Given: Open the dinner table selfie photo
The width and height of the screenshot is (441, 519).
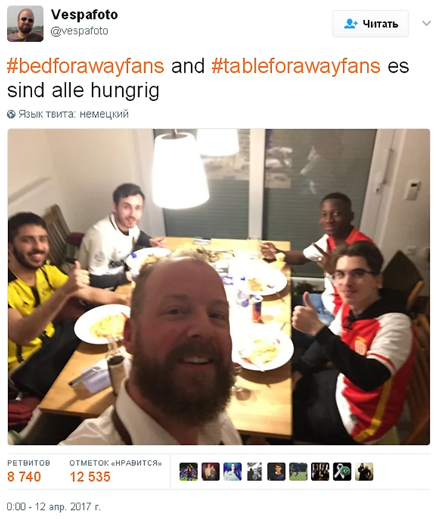Looking at the screenshot, I should [x=219, y=286].
